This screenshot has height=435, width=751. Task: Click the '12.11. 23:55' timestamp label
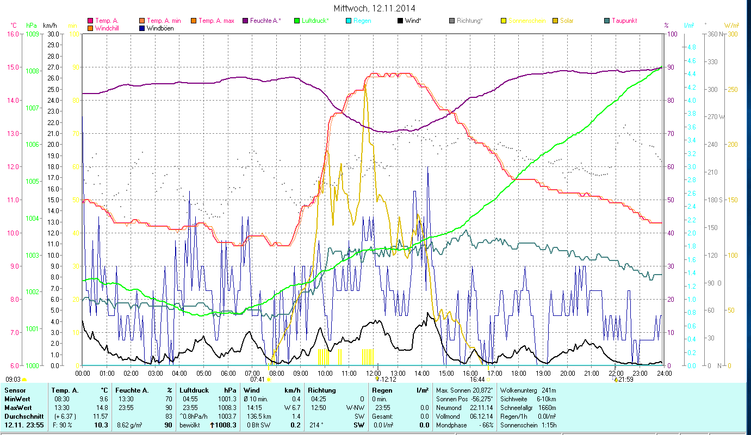coord(24,425)
